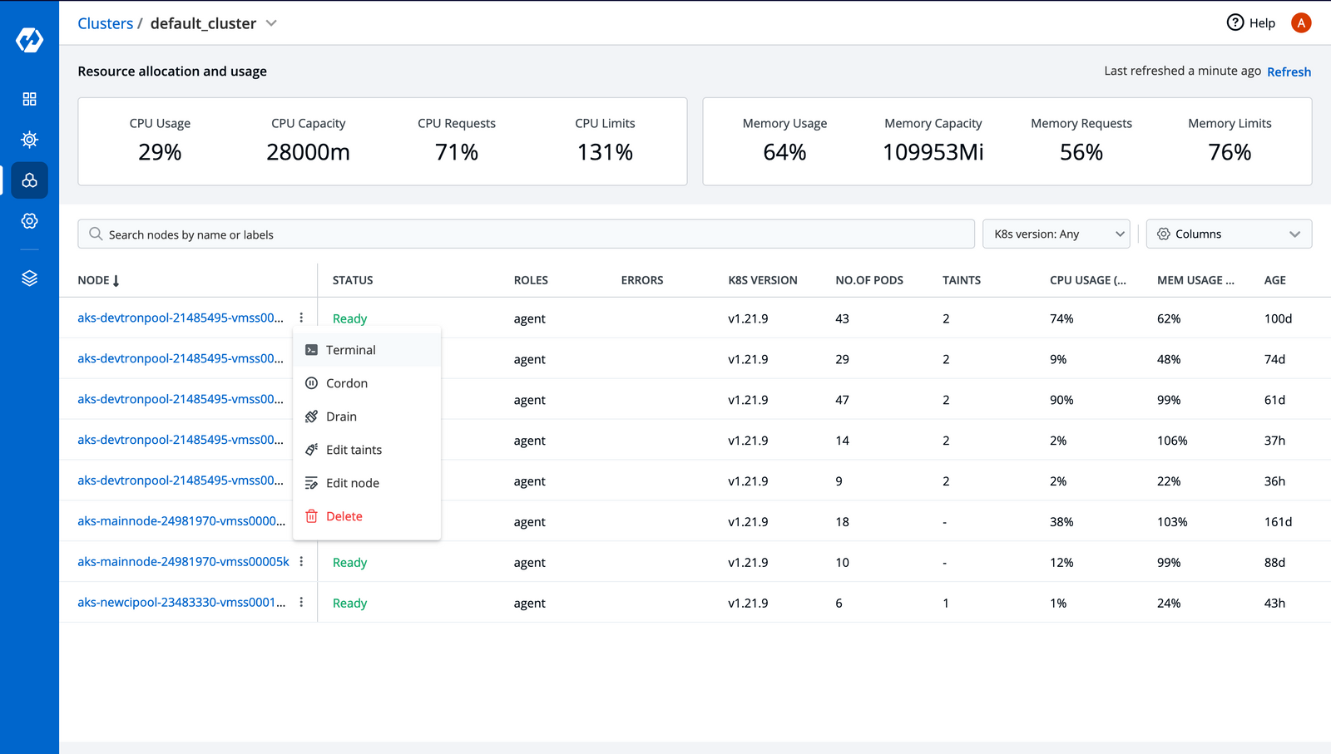Click the Refresh link
This screenshot has height=754, width=1331.
(x=1289, y=71)
